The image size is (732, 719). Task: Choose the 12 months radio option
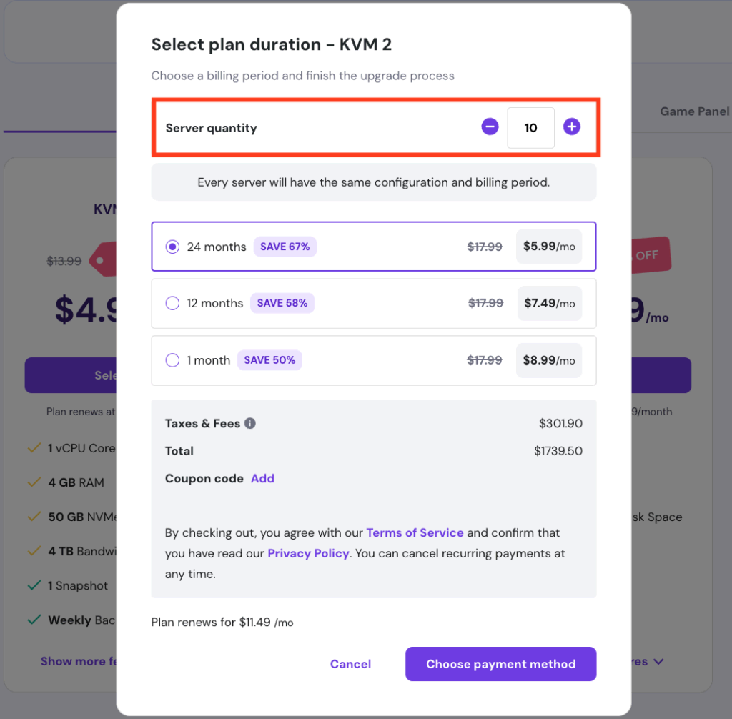click(172, 303)
